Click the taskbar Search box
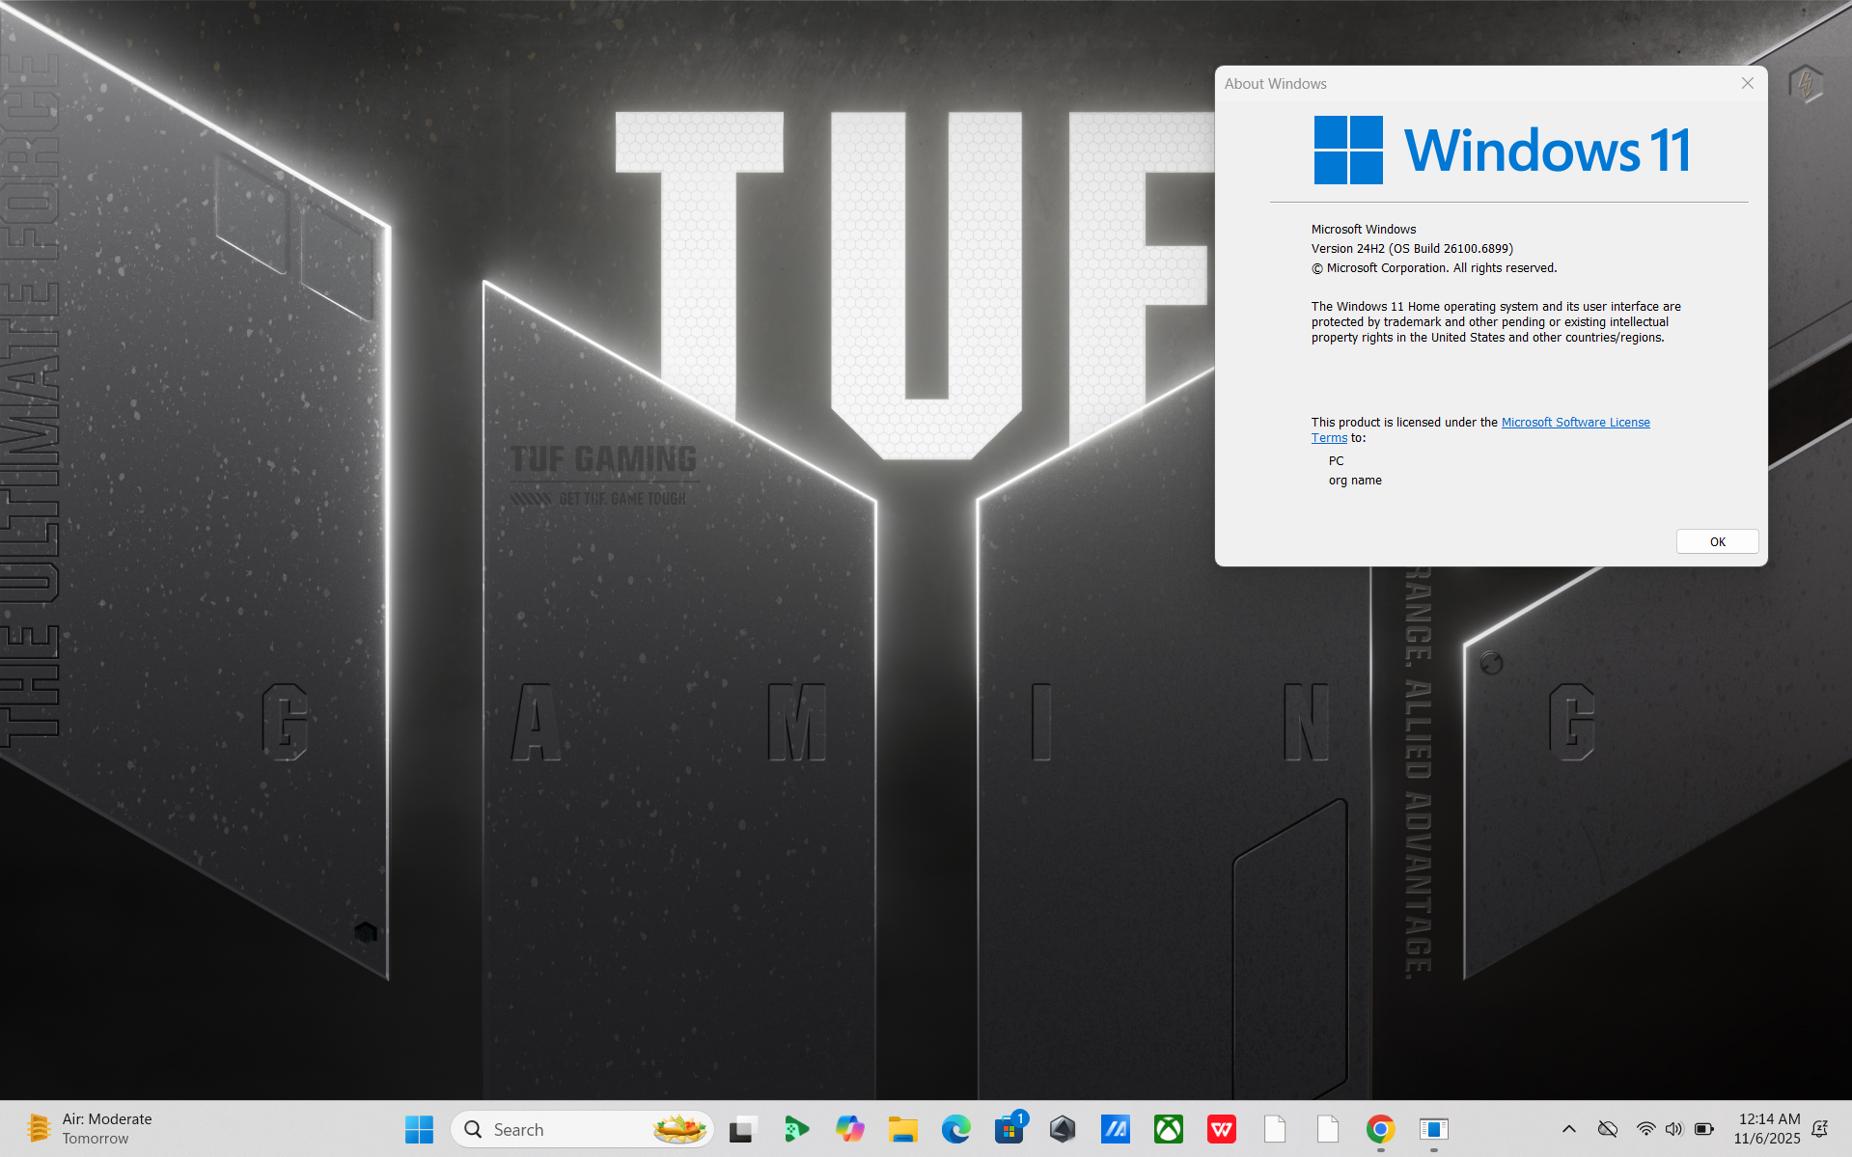The height and width of the screenshot is (1157, 1852). click(582, 1129)
